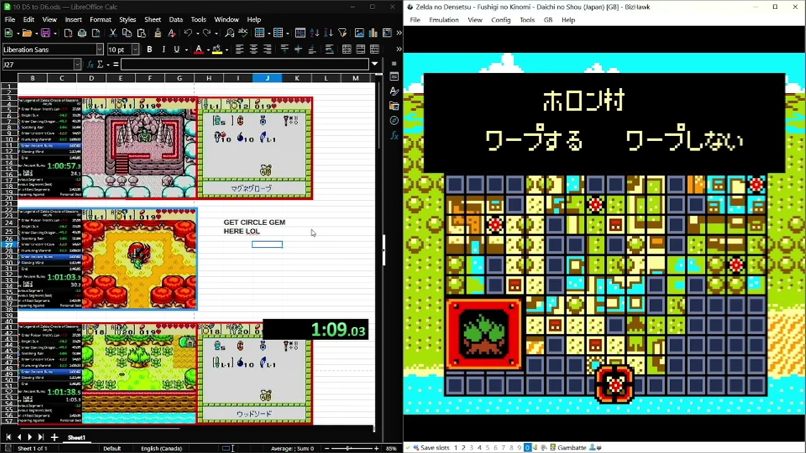Open the Sidebar Gallery panel icon
Screen dimensions: 806x453
coord(394,106)
